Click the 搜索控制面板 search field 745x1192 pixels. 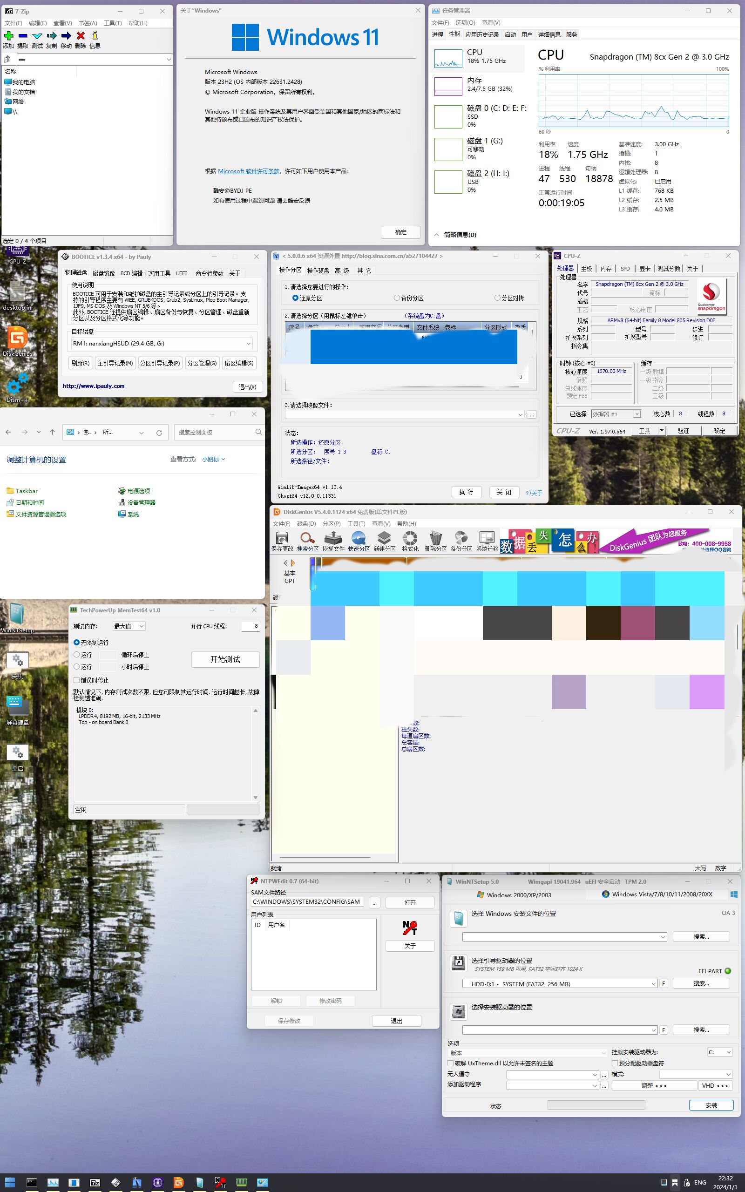[x=219, y=432]
